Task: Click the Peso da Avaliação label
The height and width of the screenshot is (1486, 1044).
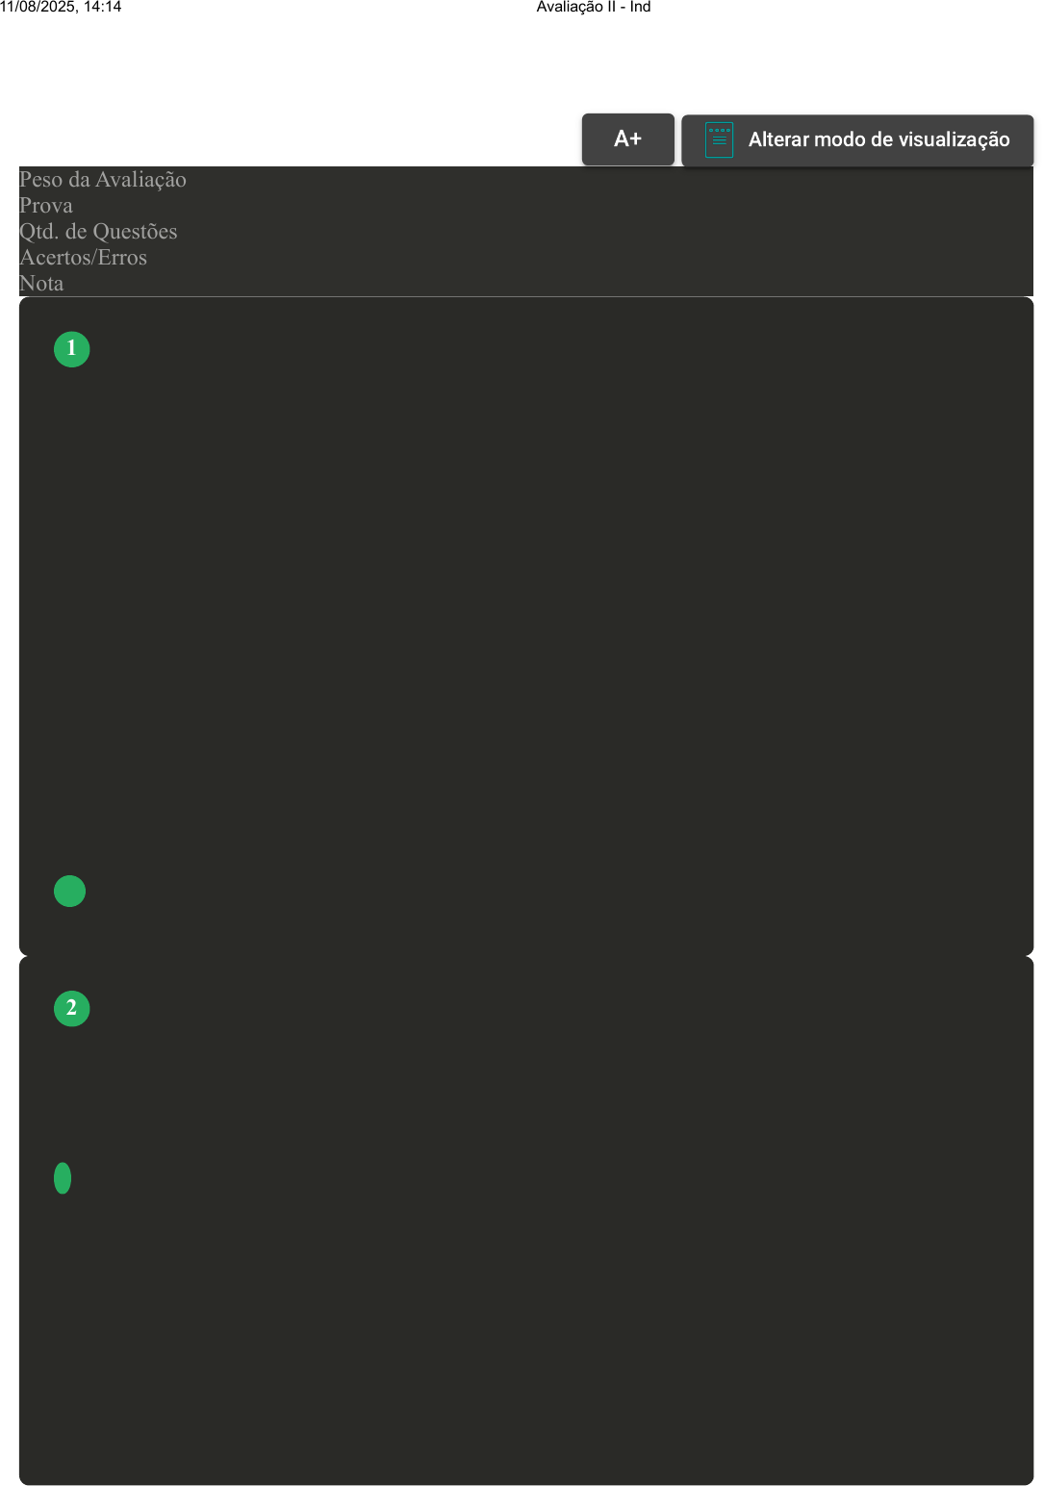Action: pos(103,180)
